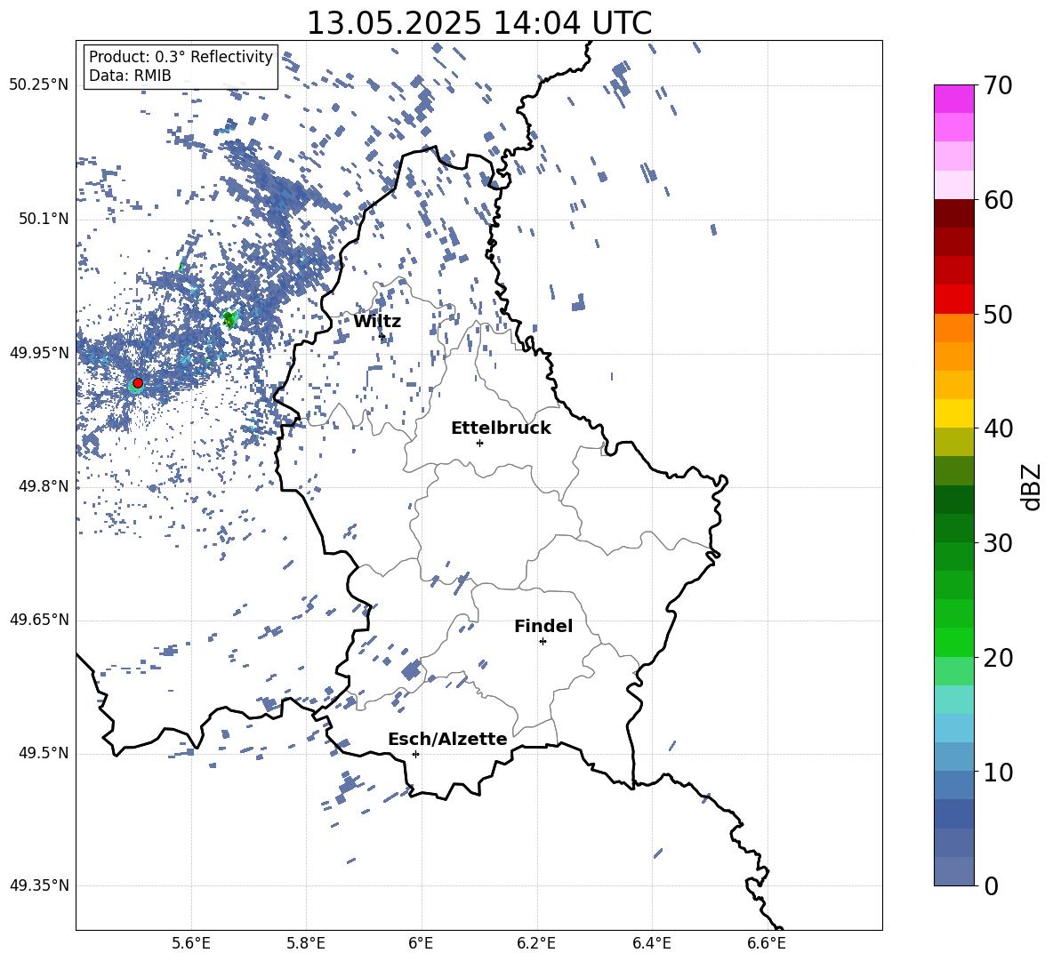Click the dBZ colorbar label
The height and width of the screenshot is (961, 1053).
coord(1033,486)
